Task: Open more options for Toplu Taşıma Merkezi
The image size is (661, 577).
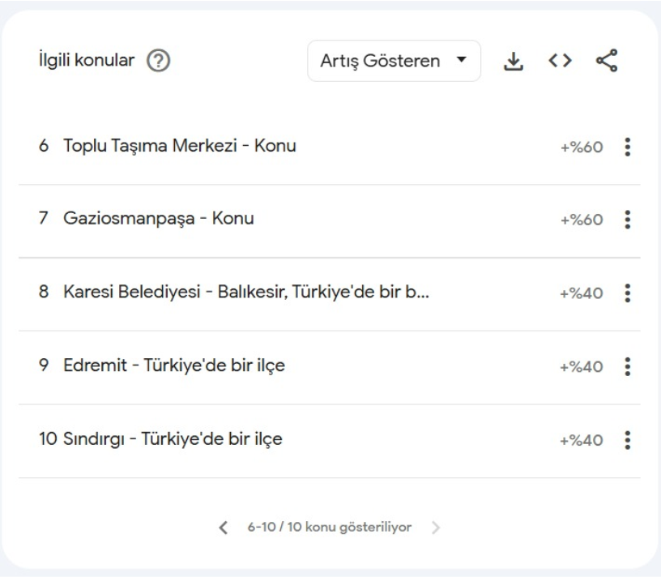Action: [627, 147]
